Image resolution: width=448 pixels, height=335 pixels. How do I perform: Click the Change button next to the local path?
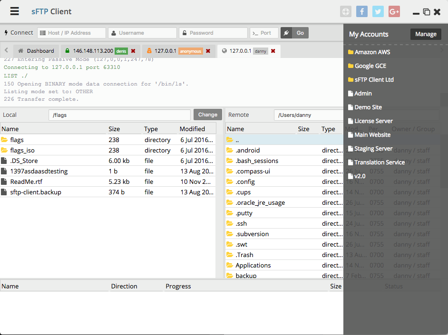(207, 115)
